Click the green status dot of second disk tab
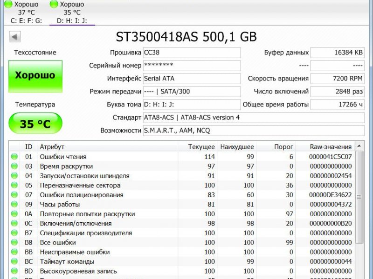The image size is (373, 279). pos(54,4)
